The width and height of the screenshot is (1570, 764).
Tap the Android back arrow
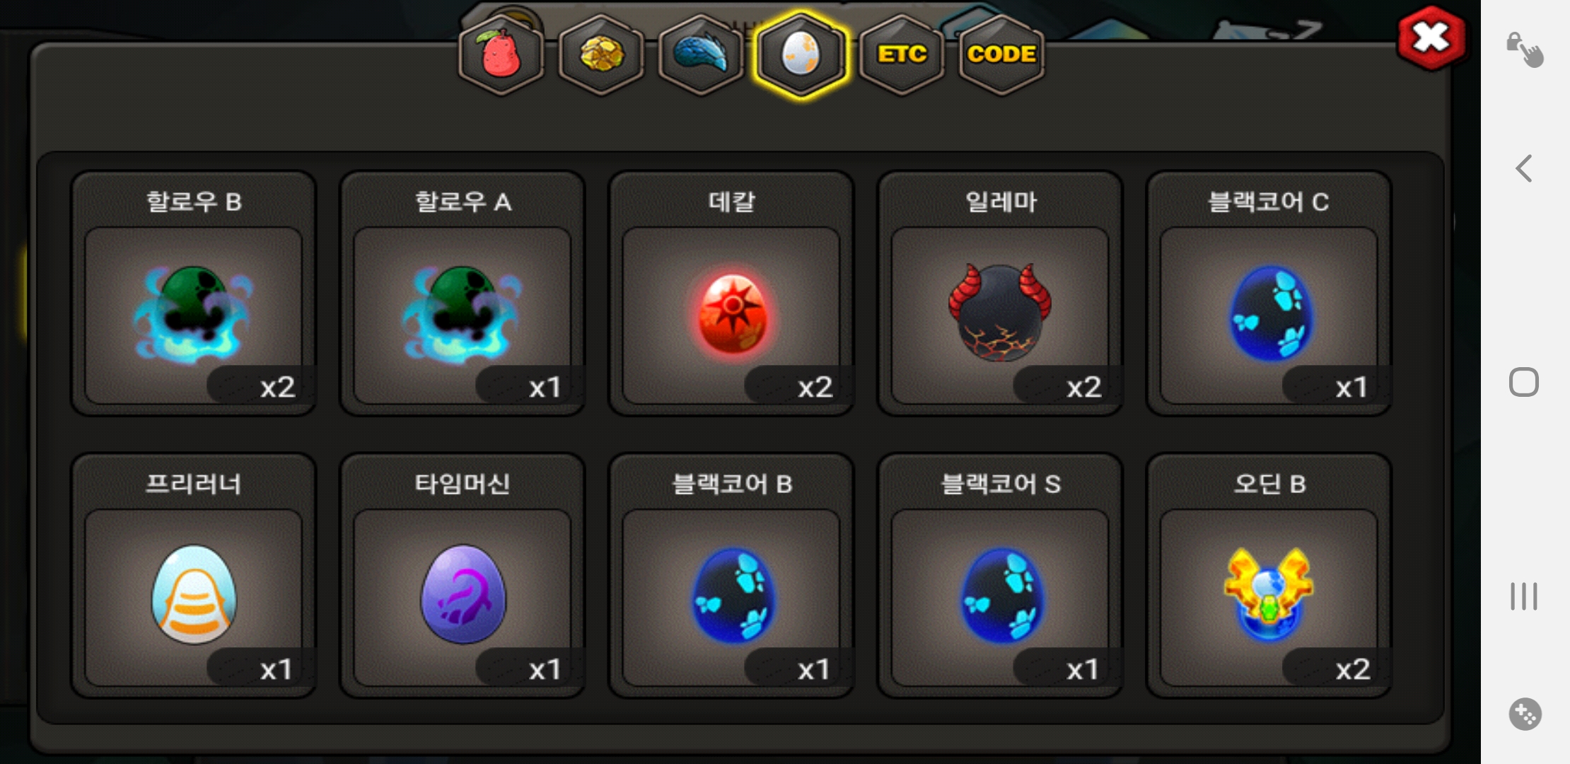pyautogui.click(x=1524, y=168)
